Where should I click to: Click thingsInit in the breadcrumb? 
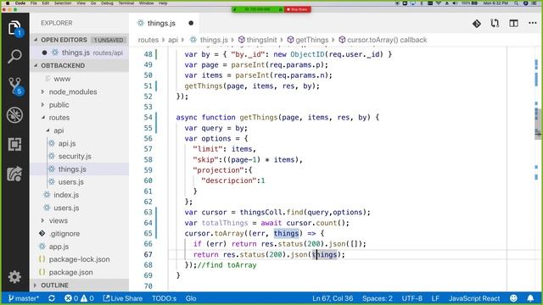[x=261, y=40]
